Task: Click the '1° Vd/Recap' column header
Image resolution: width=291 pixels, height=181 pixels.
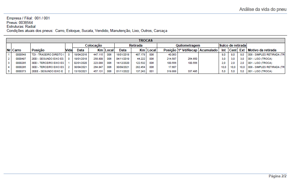Action: pyautogui.click(x=188, y=50)
